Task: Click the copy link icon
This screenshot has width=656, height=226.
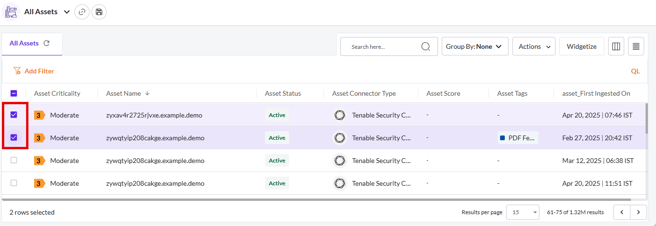Action: (x=82, y=12)
